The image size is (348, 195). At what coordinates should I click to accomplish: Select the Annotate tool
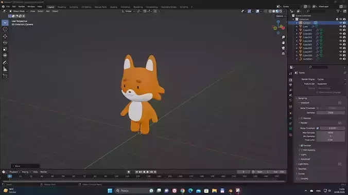click(5, 63)
